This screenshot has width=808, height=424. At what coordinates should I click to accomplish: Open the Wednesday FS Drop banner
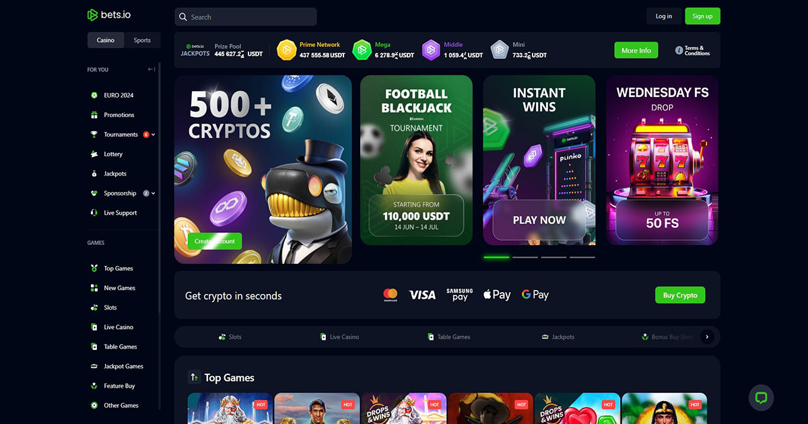coord(663,160)
